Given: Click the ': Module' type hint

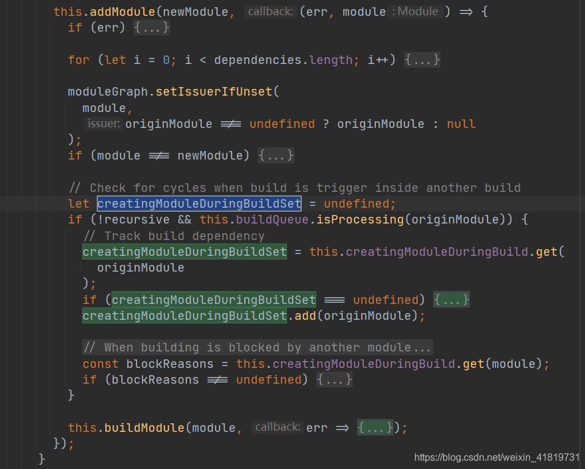Looking at the screenshot, I should (415, 12).
